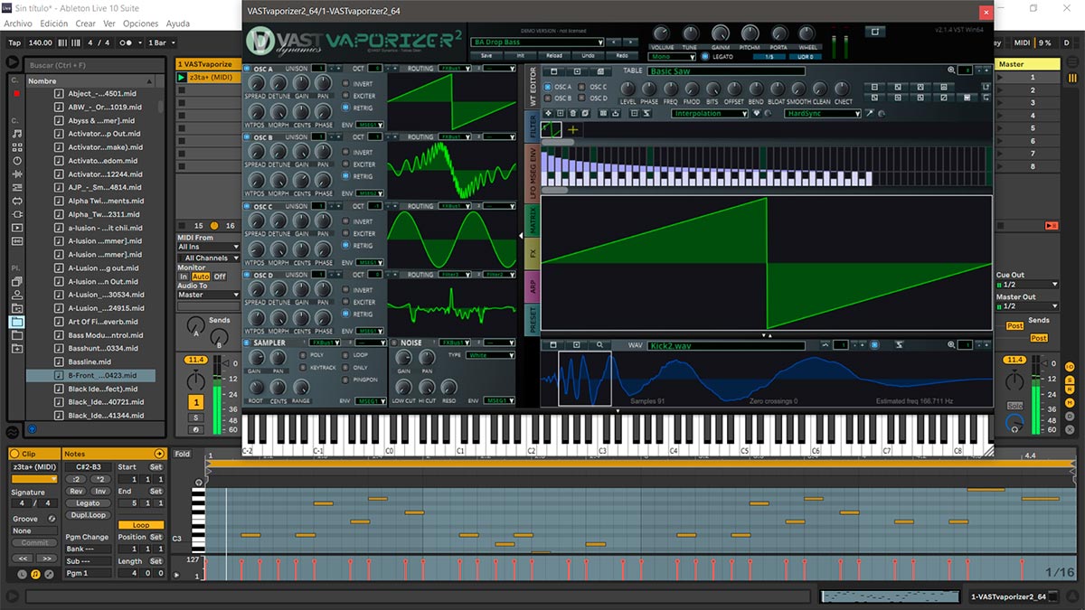Enable LEGATO in Vaporizer header
The image size is (1085, 610).
[705, 56]
